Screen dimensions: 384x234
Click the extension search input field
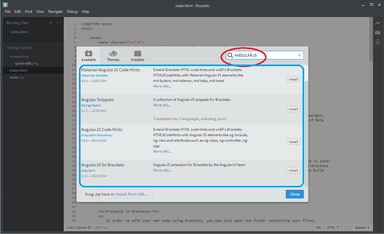point(265,55)
